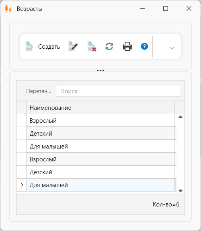Click the Возрасты app icon in title bar
This screenshot has height=231, width=201.
pyautogui.click(x=8, y=9)
